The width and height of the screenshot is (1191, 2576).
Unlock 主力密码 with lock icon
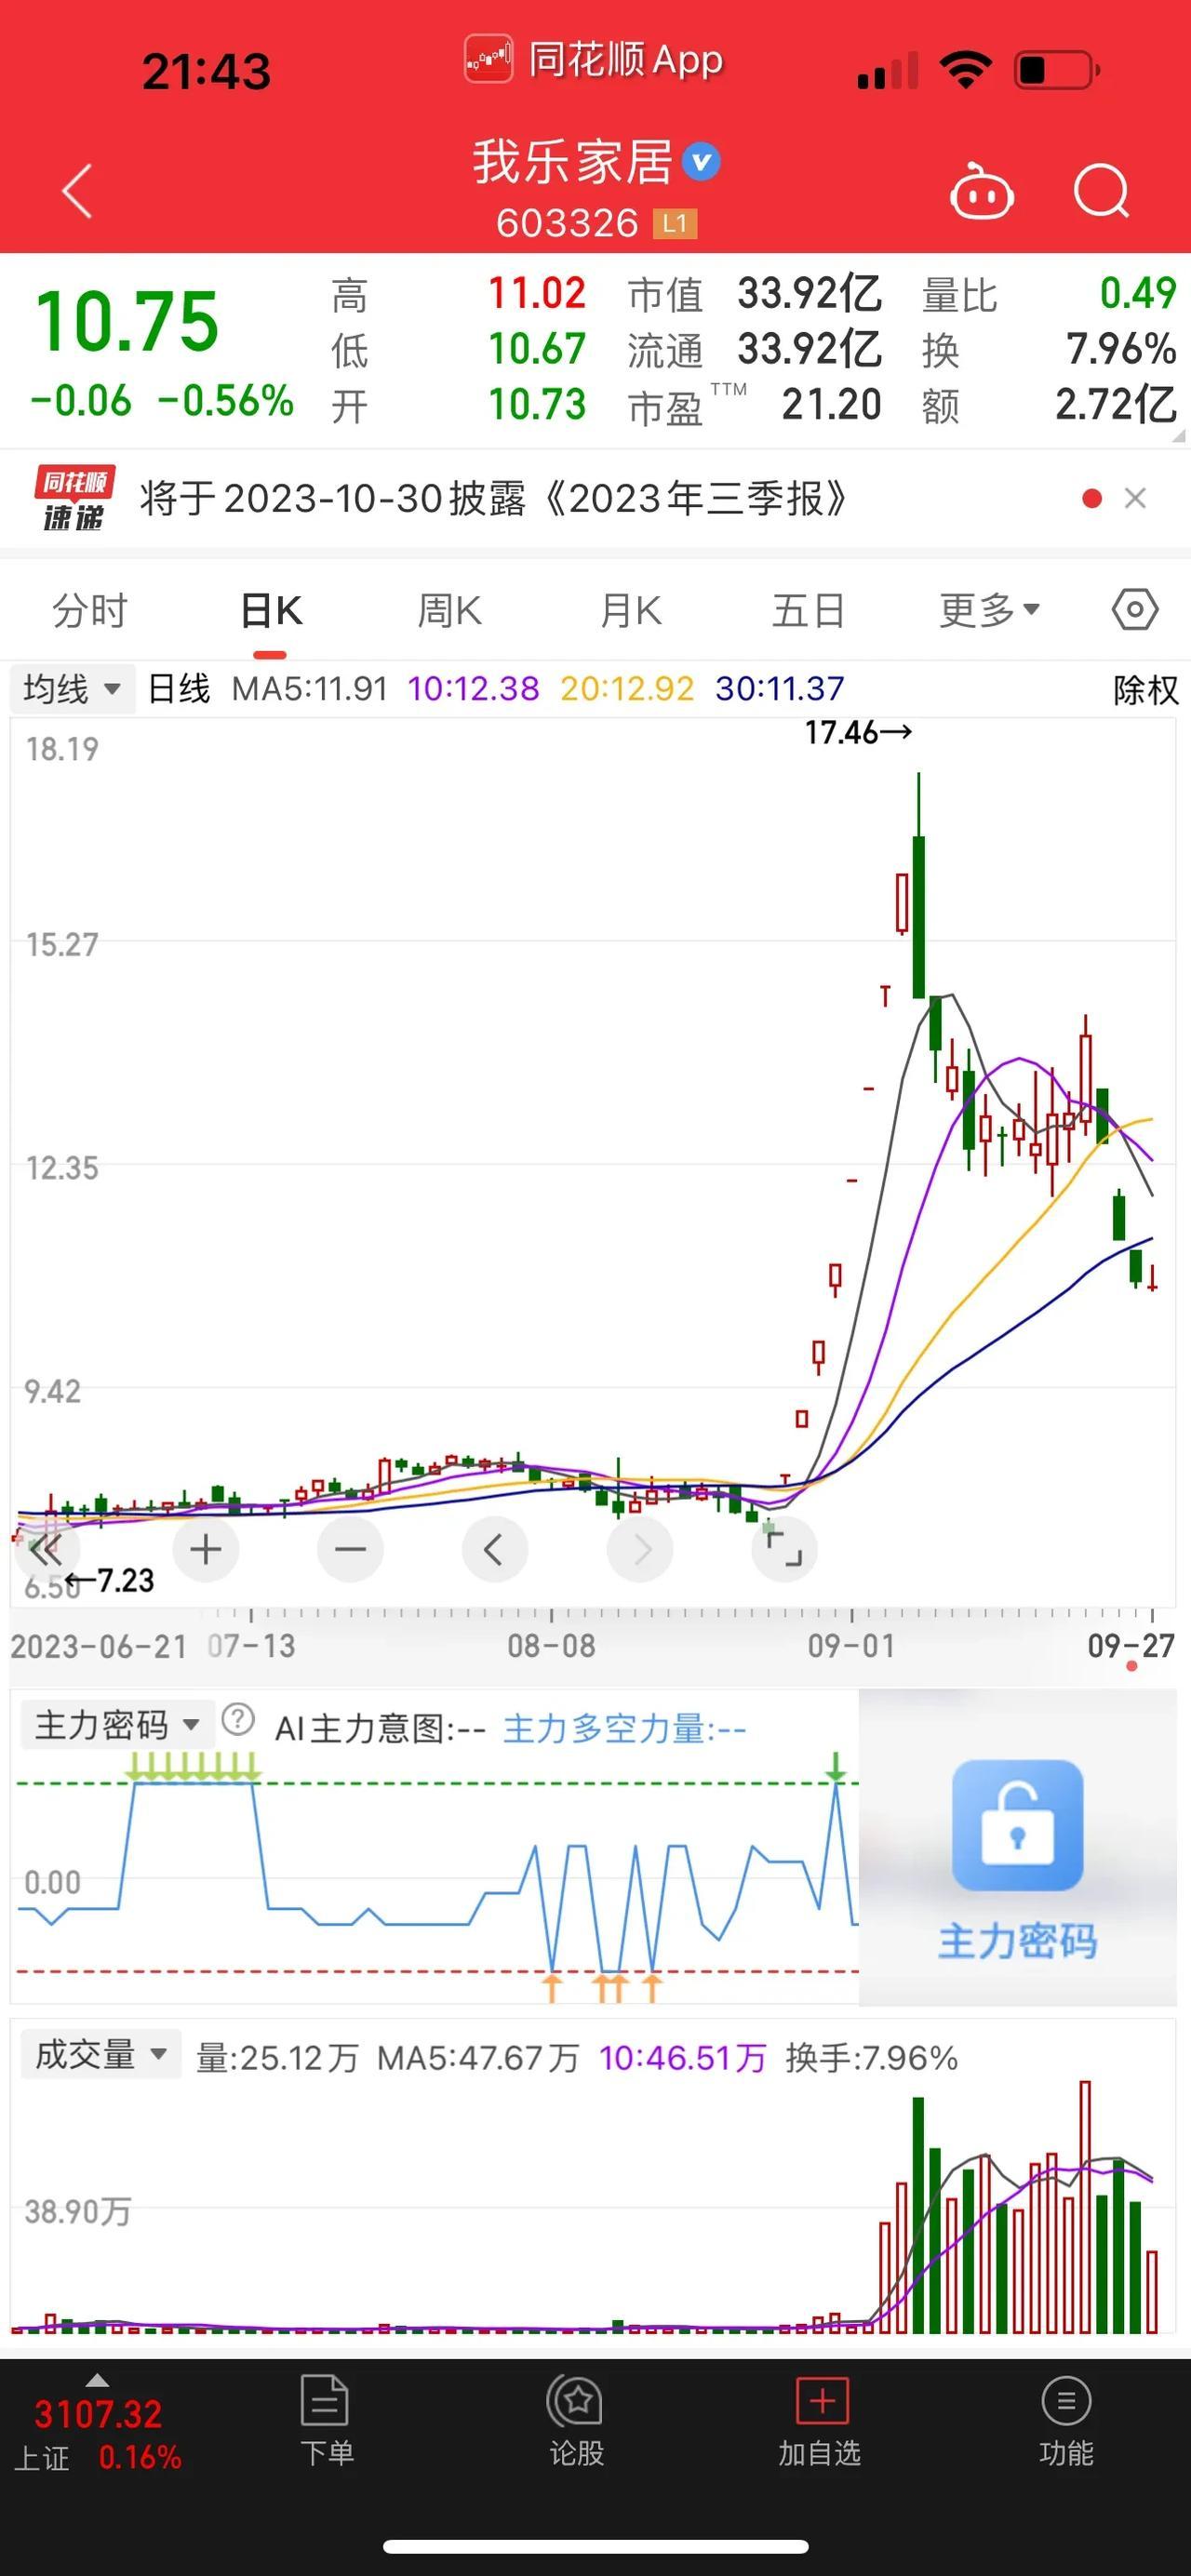pyautogui.click(x=1017, y=1825)
